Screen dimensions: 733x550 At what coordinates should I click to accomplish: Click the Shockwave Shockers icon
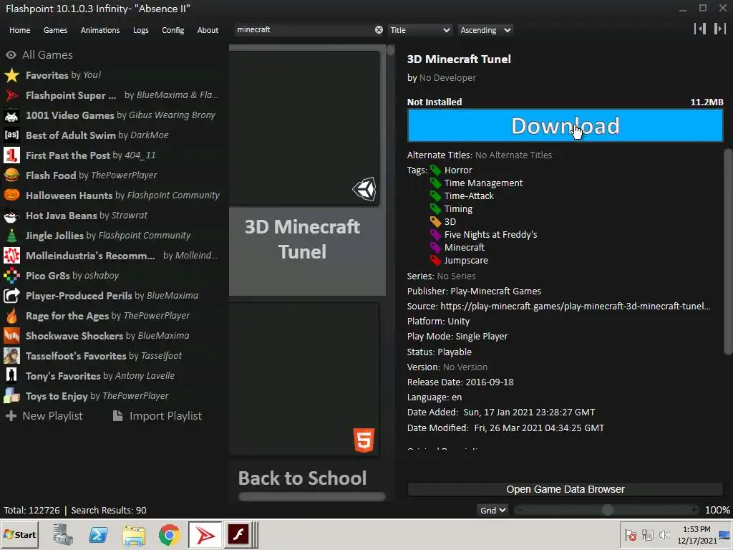(11, 336)
